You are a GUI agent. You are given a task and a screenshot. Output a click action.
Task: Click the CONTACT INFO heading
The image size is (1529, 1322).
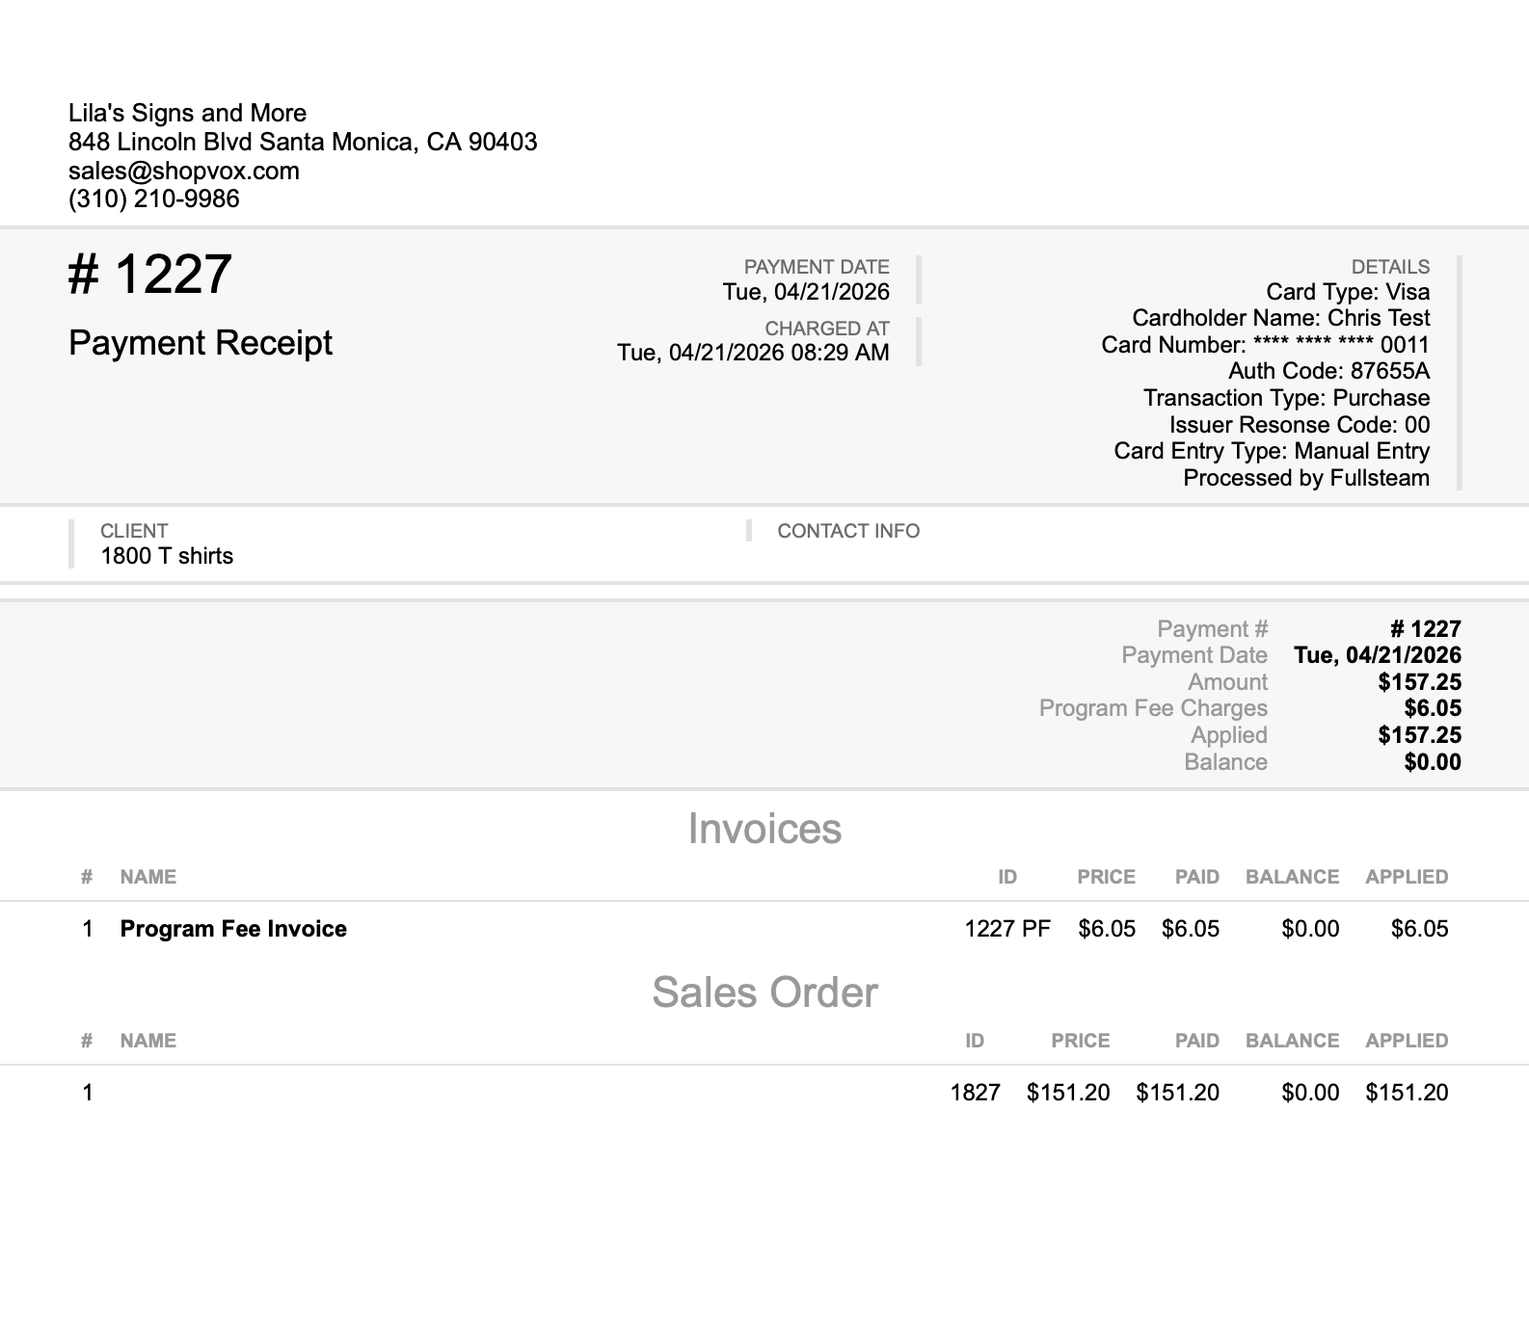point(848,531)
